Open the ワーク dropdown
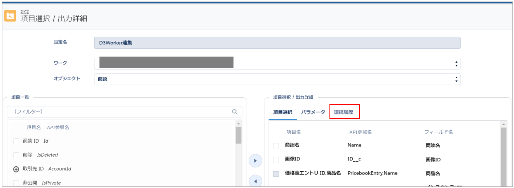This screenshot has height=188, width=514. [277, 64]
